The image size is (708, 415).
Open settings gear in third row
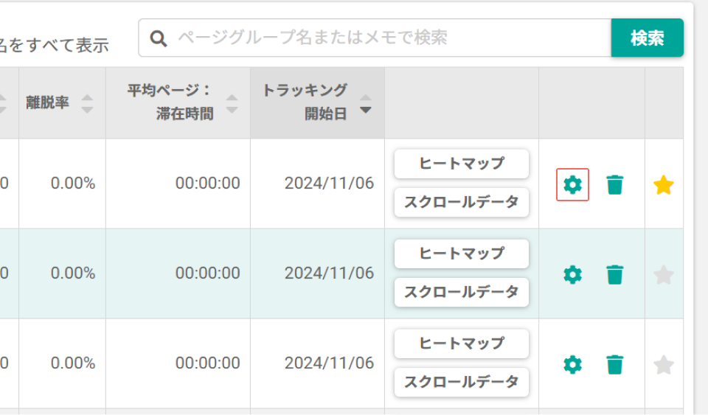(572, 364)
